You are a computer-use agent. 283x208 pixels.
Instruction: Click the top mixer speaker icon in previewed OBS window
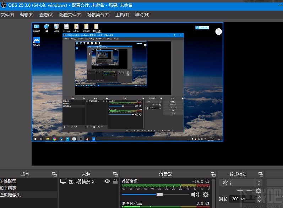click(x=136, y=106)
